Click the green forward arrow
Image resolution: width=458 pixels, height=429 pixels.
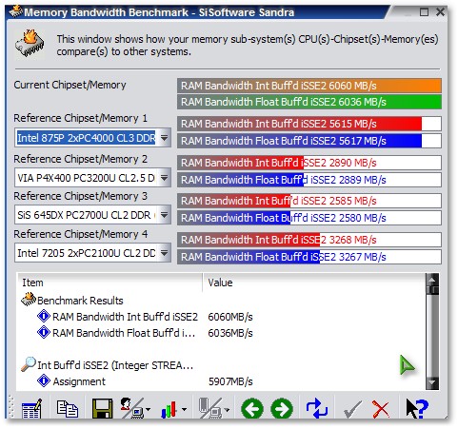(282, 409)
